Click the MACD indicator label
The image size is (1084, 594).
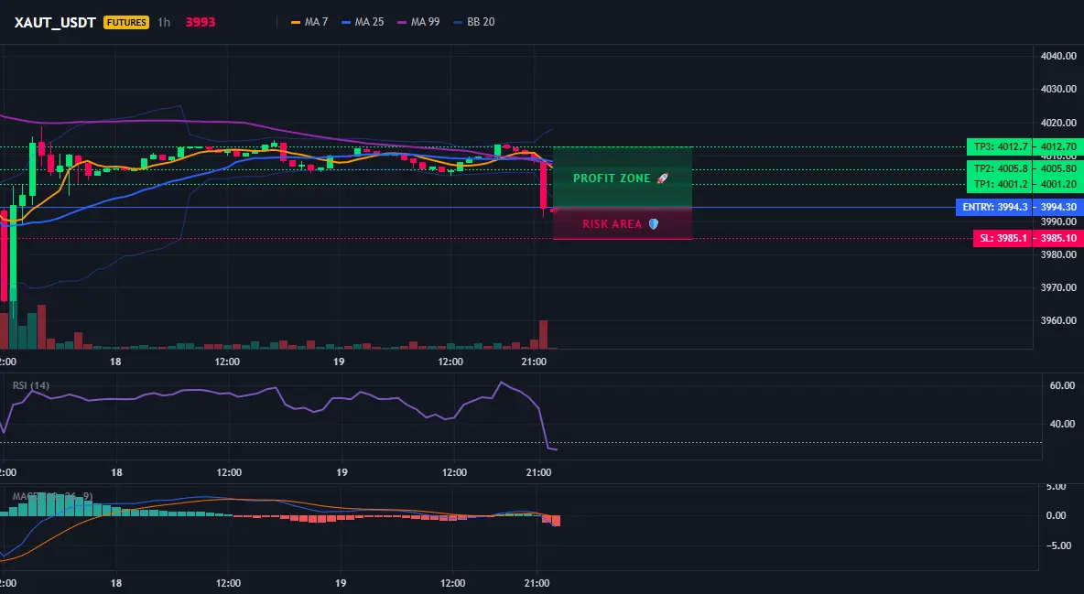tap(52, 496)
